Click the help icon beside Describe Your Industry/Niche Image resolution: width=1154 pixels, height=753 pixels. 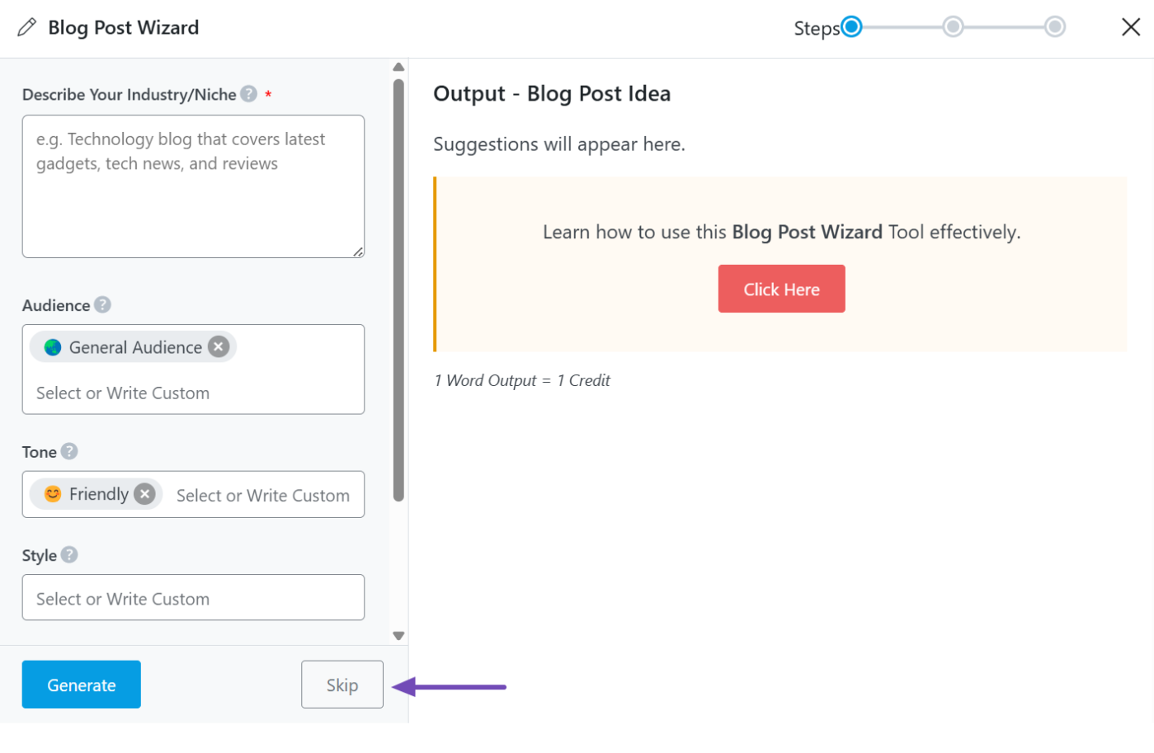(x=248, y=94)
